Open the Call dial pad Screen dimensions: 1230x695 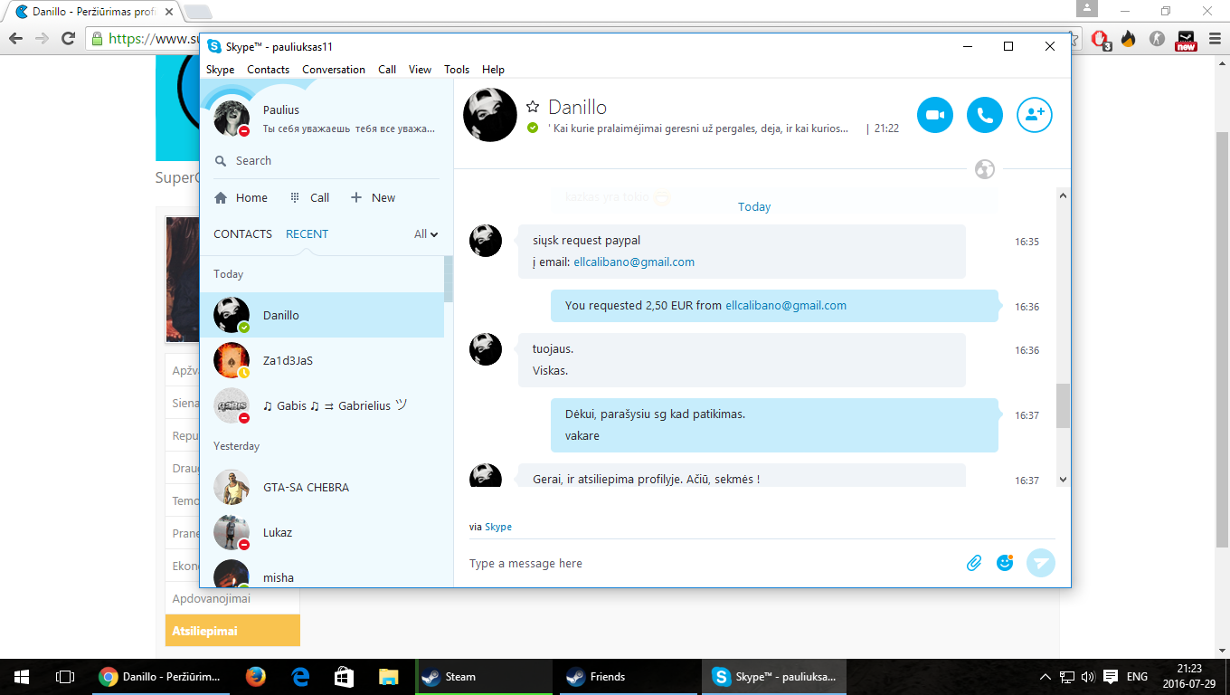[309, 197]
